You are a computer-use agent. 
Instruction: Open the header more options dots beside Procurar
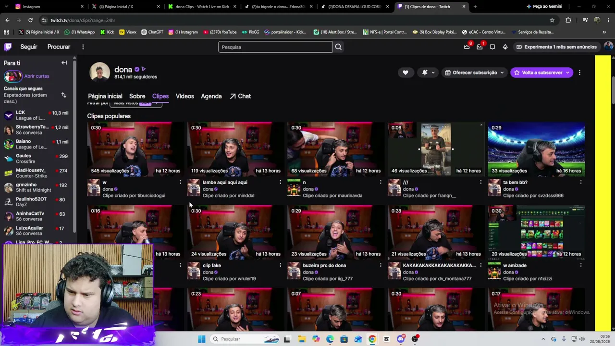point(83,47)
